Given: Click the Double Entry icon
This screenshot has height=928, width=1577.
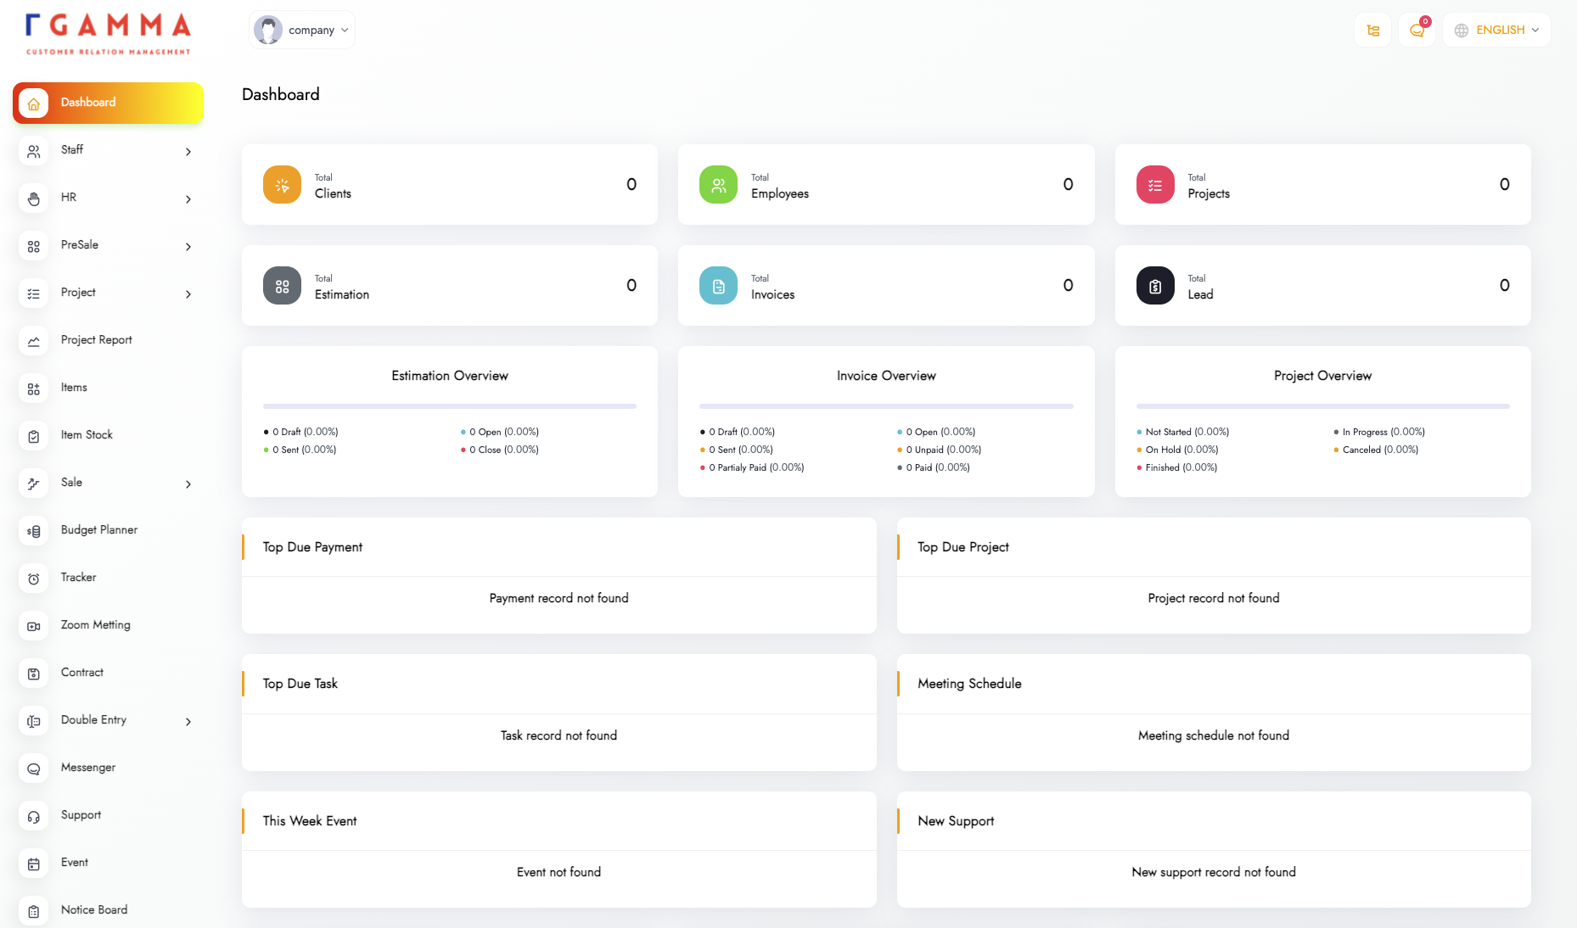Looking at the screenshot, I should (x=33, y=721).
